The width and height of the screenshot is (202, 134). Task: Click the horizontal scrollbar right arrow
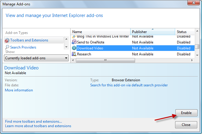point(192,60)
